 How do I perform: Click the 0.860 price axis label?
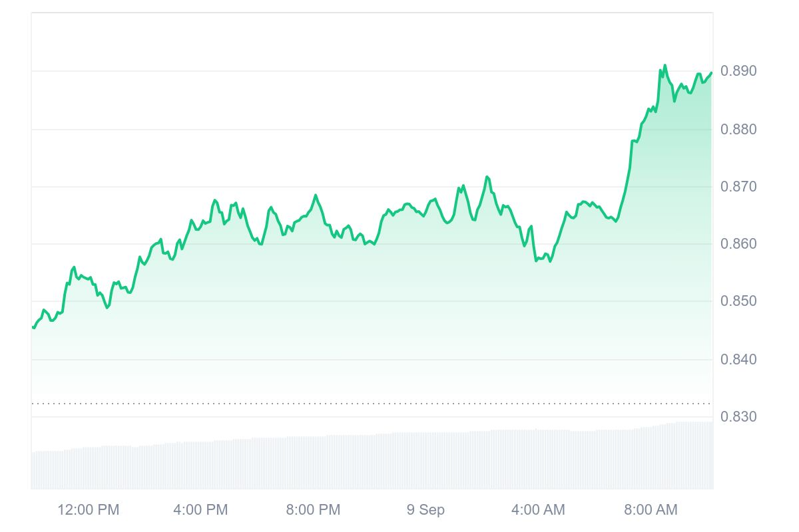coord(738,244)
